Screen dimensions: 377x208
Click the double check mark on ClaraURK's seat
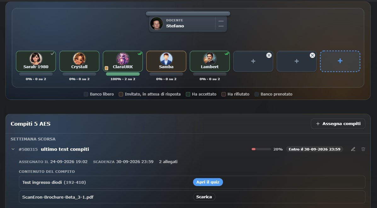[140, 54]
